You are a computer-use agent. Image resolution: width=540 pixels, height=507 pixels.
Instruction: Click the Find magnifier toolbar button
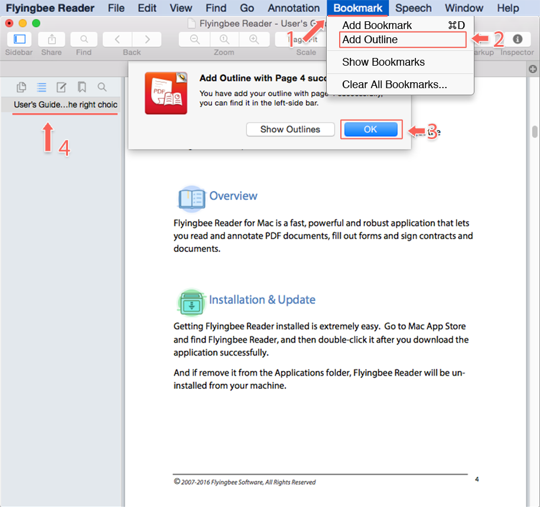(x=84, y=39)
